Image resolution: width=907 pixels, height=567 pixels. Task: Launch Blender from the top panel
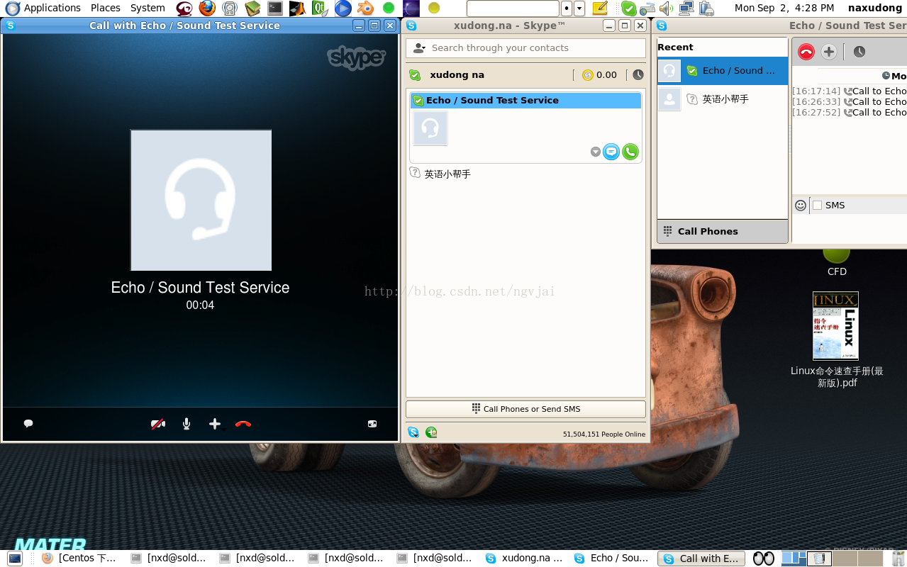366,9
